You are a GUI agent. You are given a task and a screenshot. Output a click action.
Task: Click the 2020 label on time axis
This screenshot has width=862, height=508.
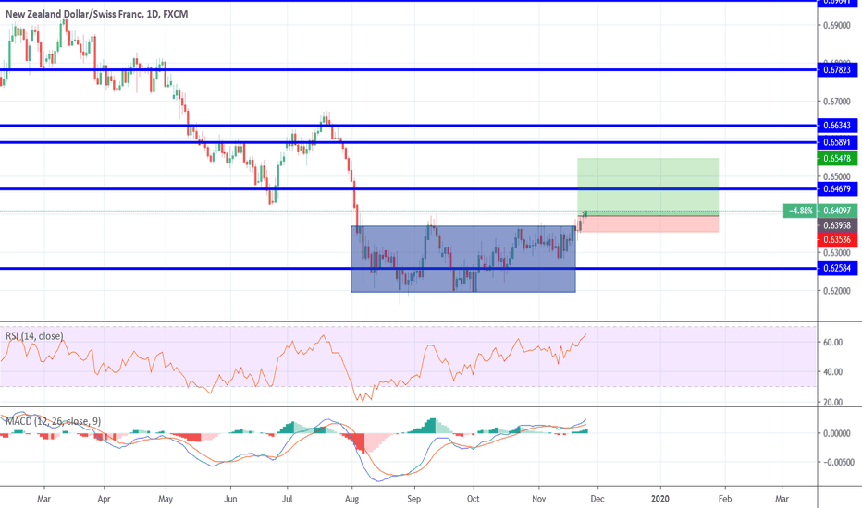661,499
